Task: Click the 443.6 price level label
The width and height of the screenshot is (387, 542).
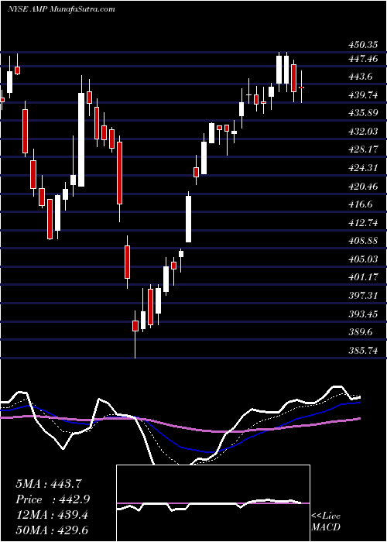Action: (361, 77)
